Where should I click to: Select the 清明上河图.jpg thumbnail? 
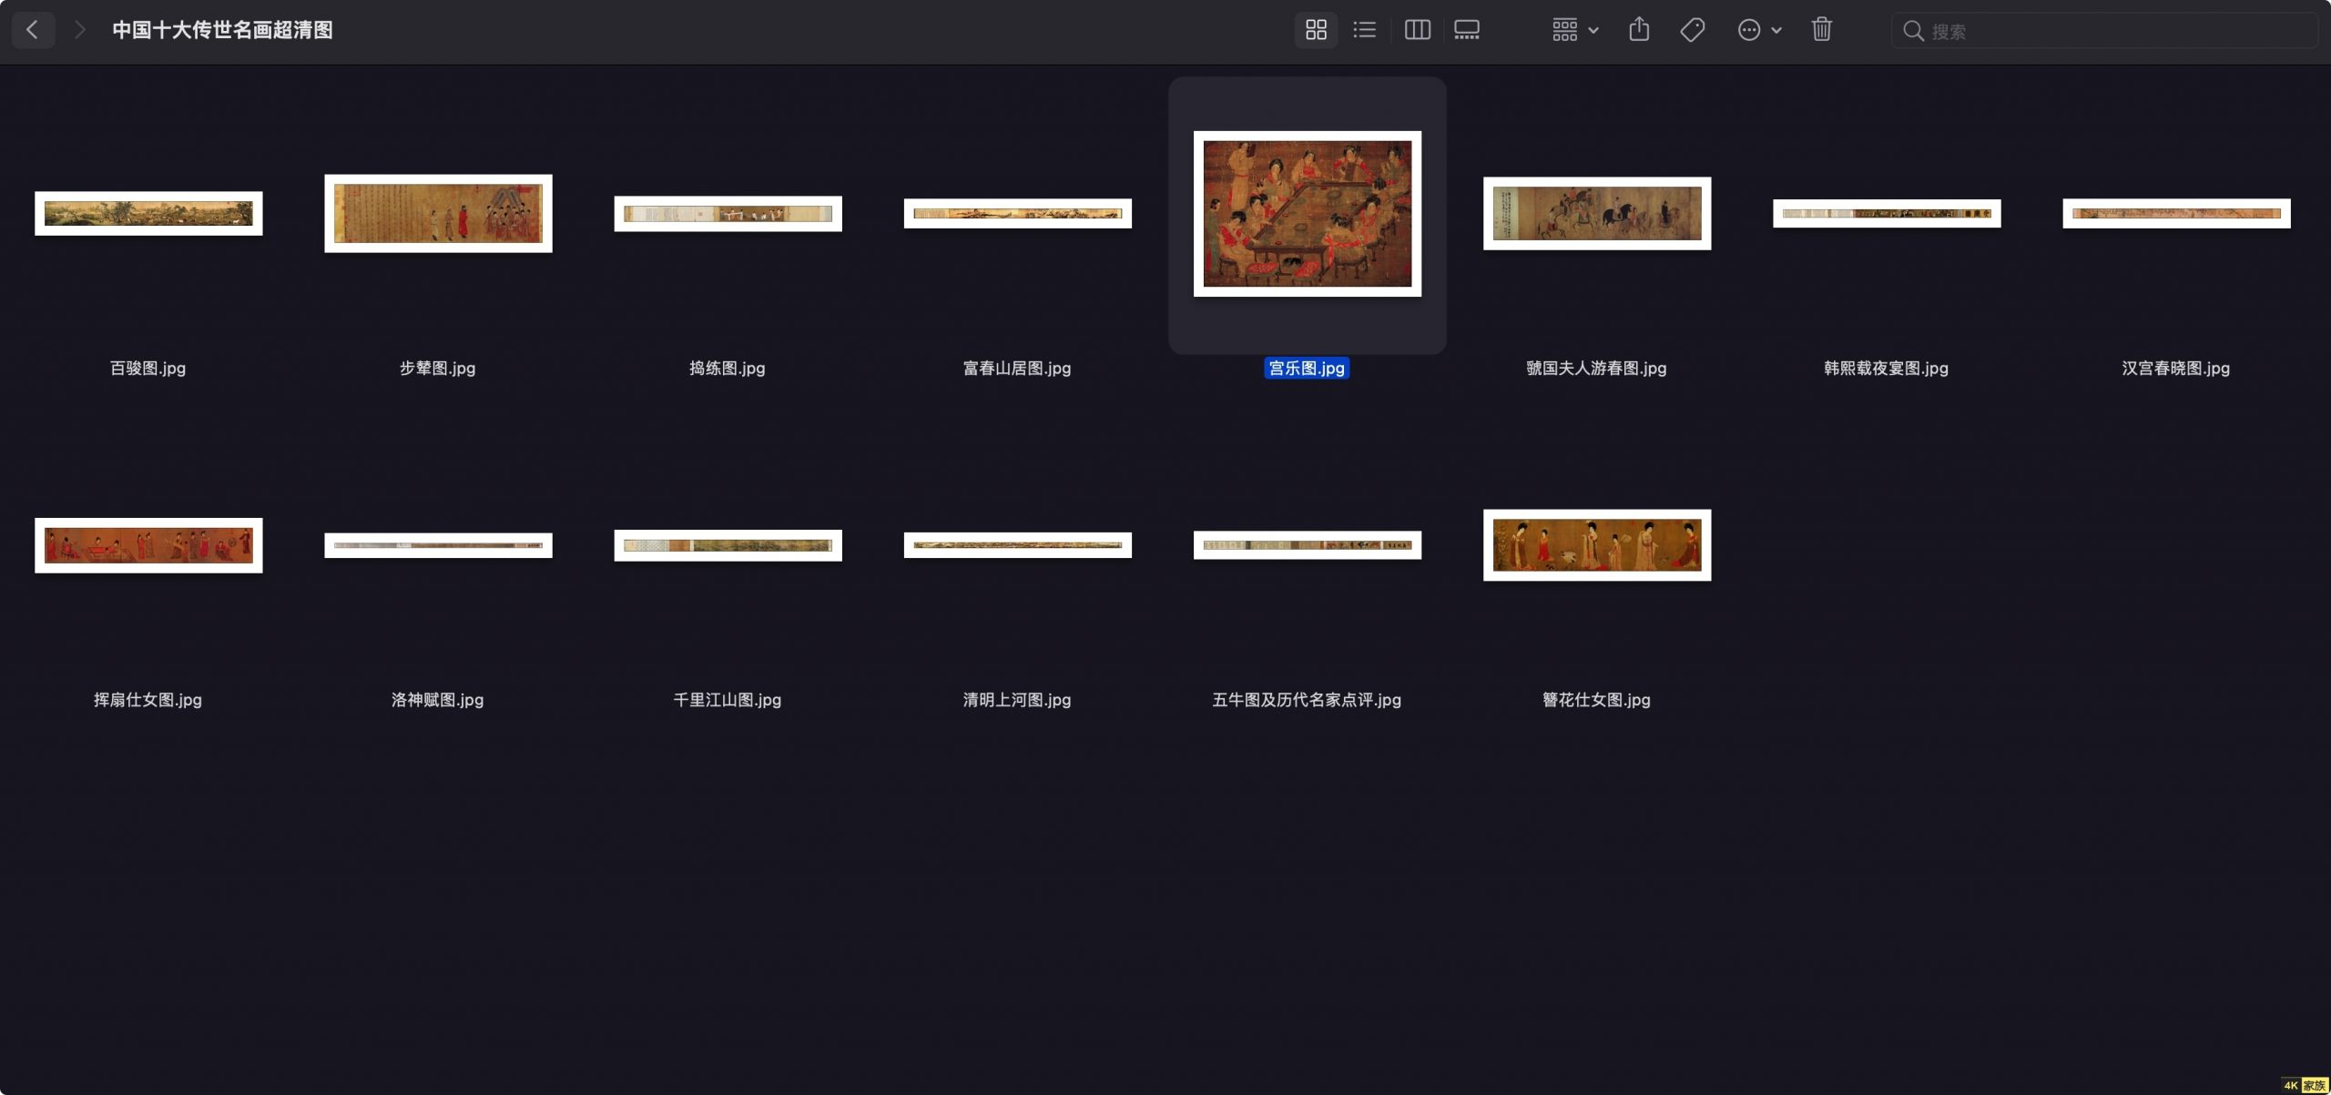pyautogui.click(x=1017, y=544)
